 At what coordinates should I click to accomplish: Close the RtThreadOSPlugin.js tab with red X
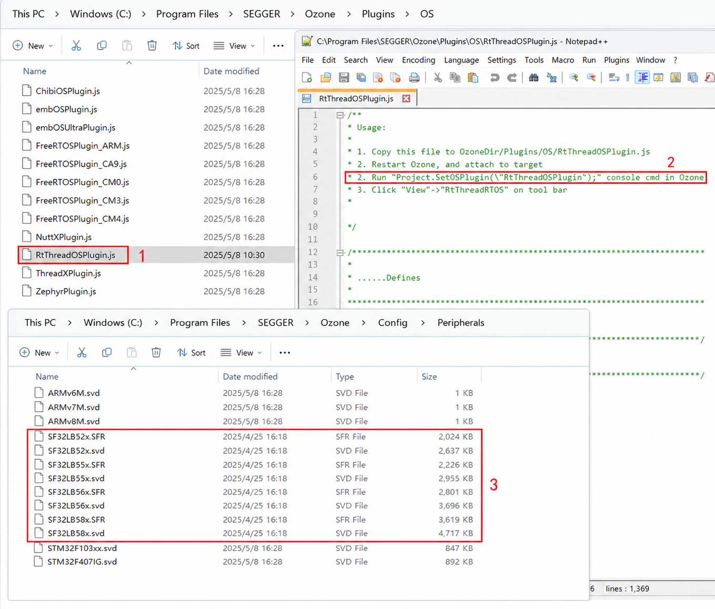[x=406, y=98]
